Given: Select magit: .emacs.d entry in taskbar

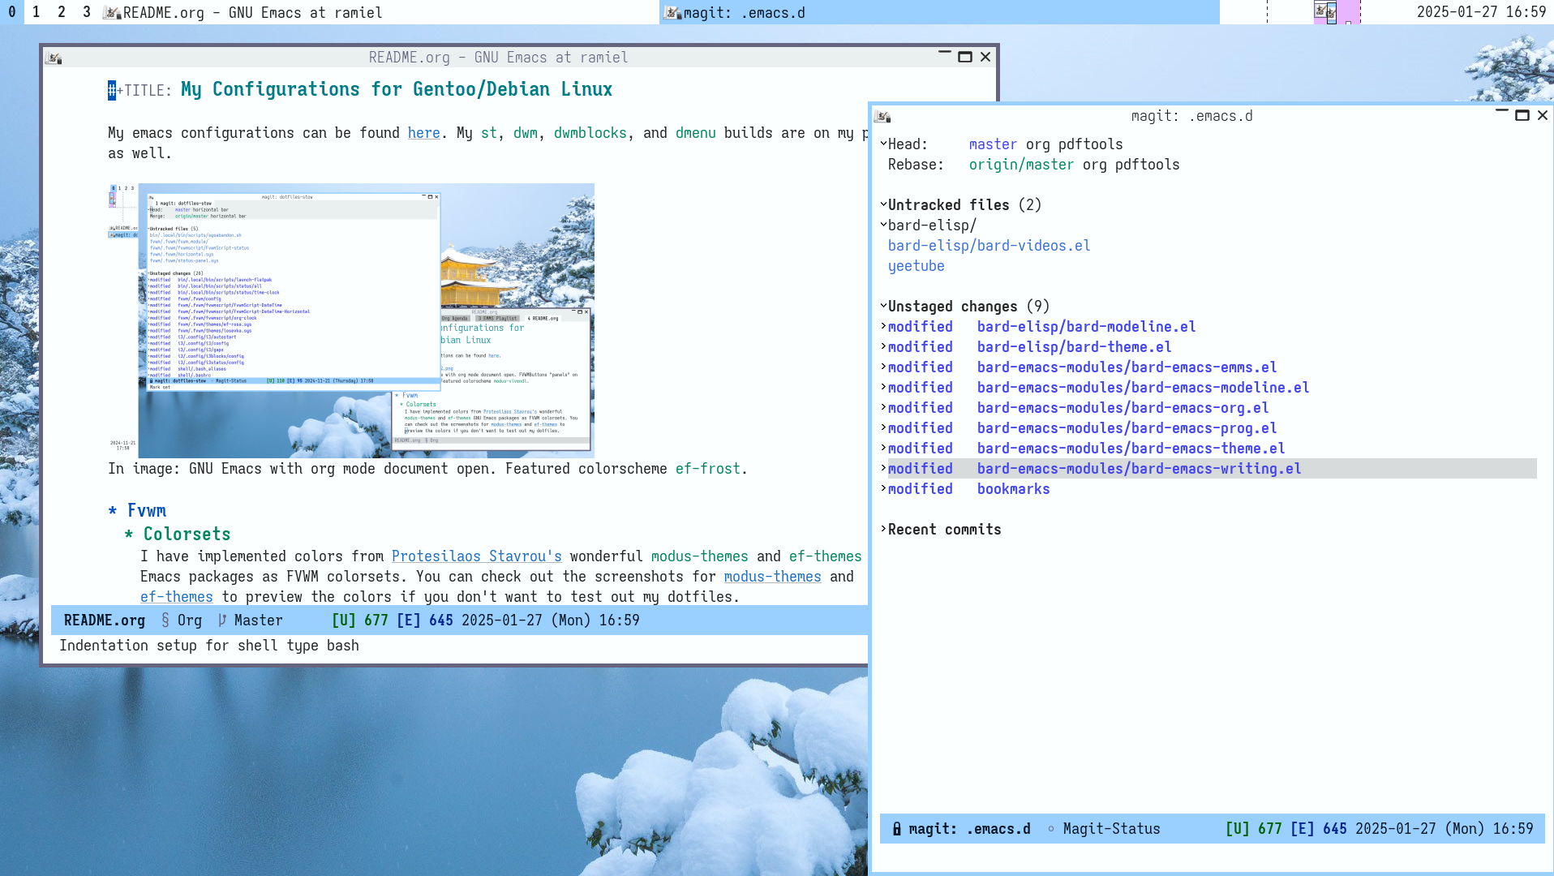Looking at the screenshot, I should (x=939, y=12).
